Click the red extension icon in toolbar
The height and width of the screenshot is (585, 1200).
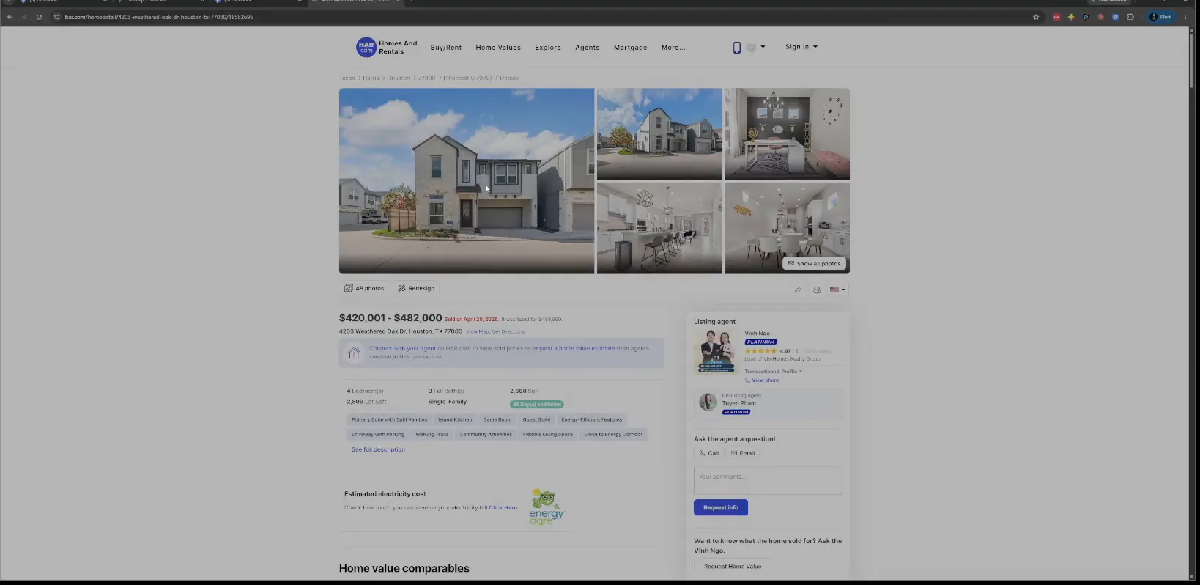tap(1056, 17)
